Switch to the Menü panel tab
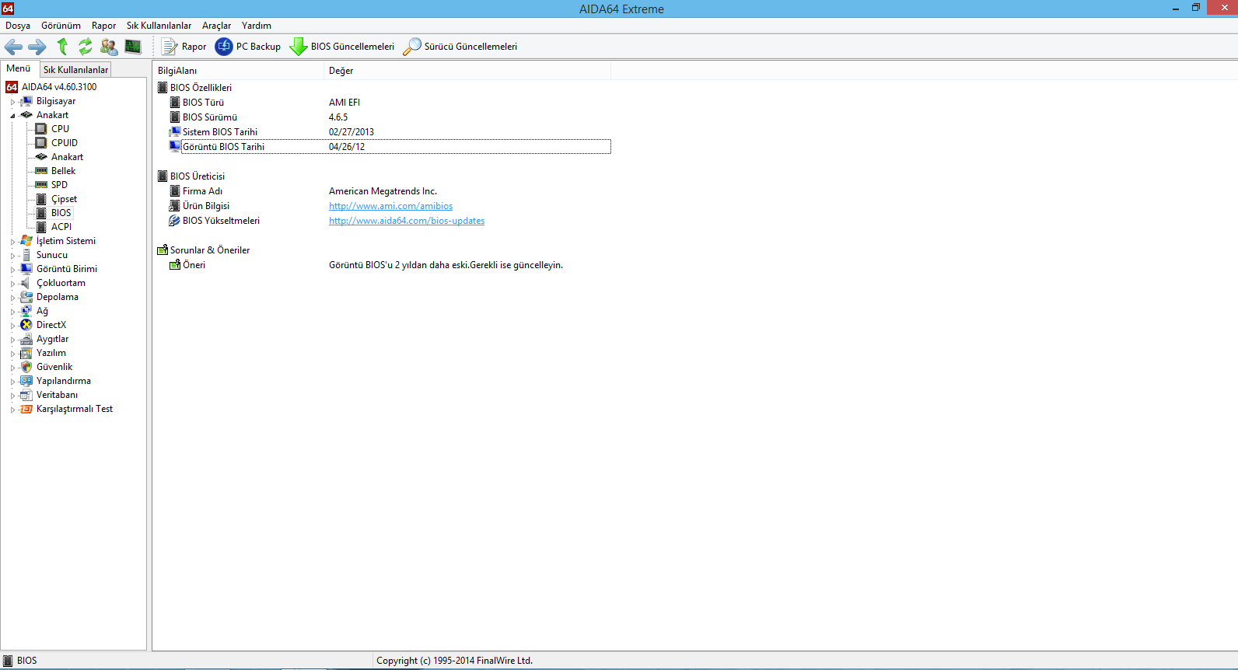The image size is (1238, 670). (x=19, y=68)
